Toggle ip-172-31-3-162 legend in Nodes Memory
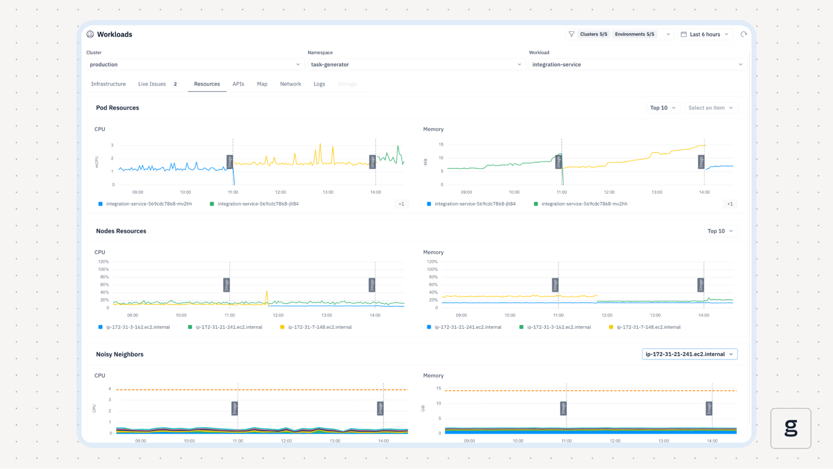This screenshot has height=469, width=833. [x=558, y=327]
